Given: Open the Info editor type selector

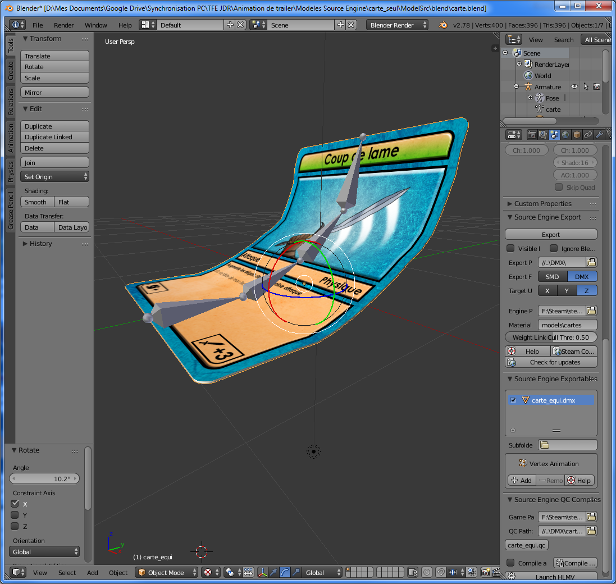Looking at the screenshot, I should point(17,25).
